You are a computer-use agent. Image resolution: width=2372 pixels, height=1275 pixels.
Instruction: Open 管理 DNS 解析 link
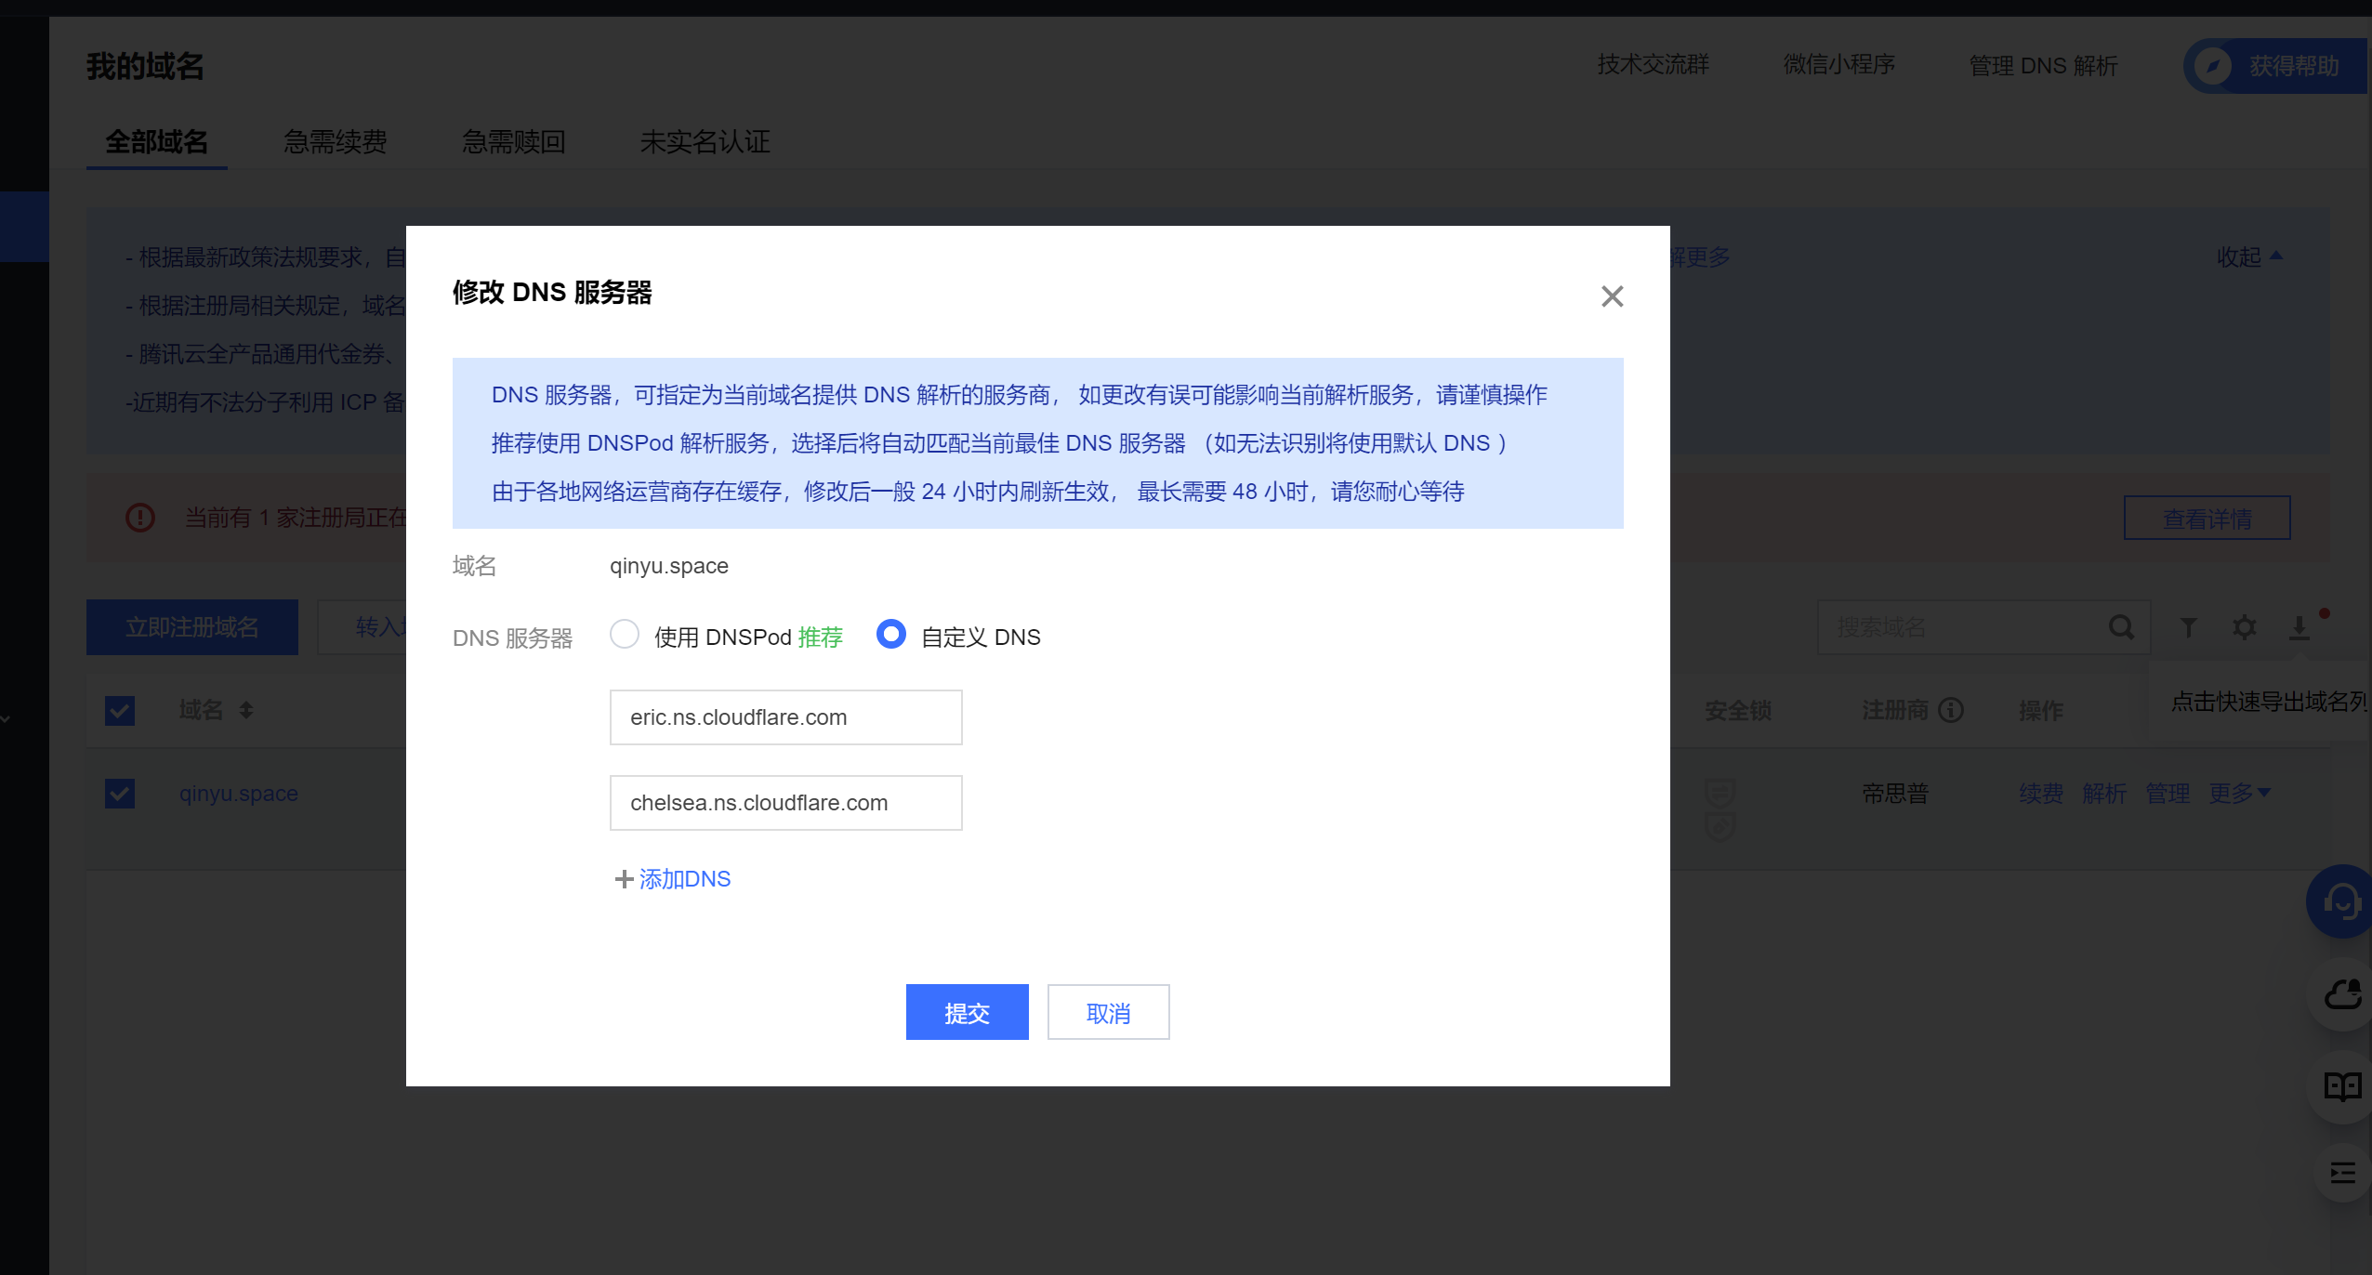click(2043, 66)
